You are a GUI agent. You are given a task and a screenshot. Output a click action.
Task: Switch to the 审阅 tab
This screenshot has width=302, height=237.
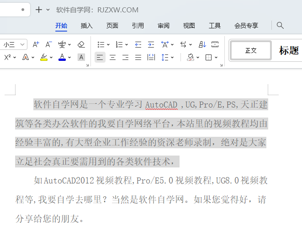click(x=163, y=26)
